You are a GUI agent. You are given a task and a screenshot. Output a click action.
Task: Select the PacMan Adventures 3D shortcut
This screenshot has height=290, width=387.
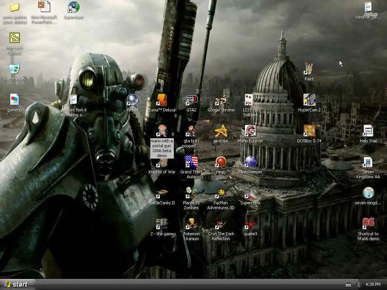tap(221, 193)
